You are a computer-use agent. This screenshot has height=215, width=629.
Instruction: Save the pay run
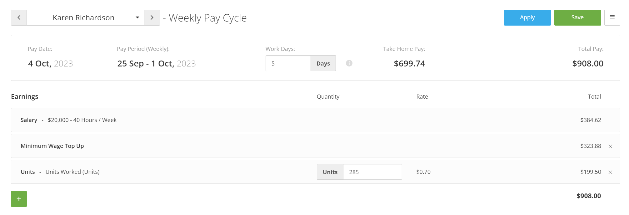coord(577,17)
